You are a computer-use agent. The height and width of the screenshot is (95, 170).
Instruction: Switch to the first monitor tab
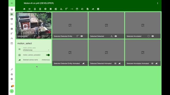pyautogui.click(x=35, y=9)
